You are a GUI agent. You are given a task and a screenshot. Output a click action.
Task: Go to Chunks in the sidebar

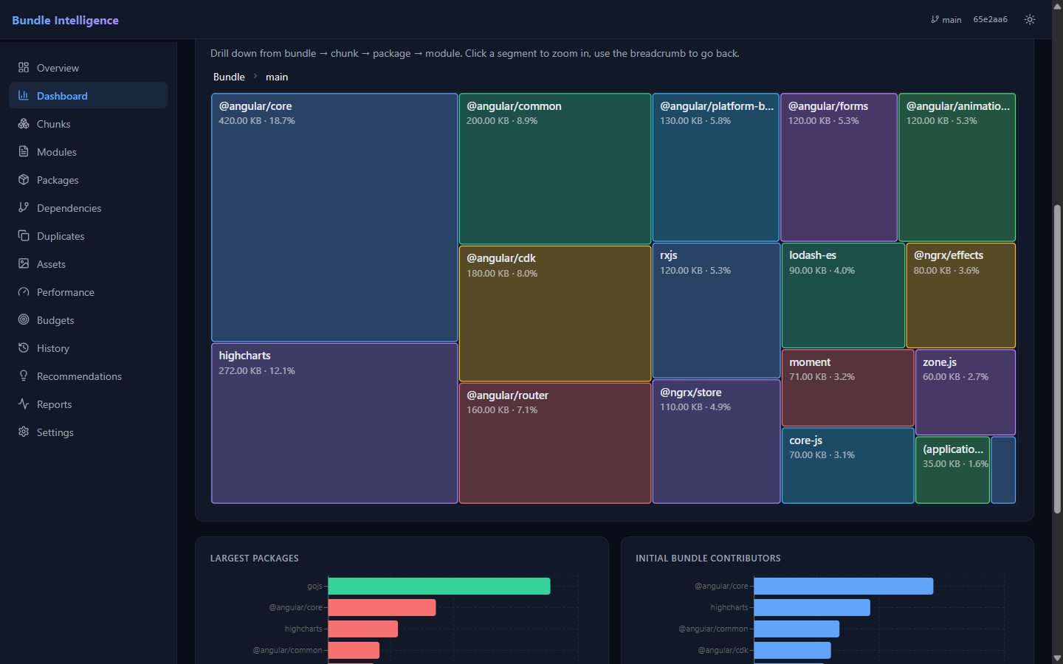(88, 124)
